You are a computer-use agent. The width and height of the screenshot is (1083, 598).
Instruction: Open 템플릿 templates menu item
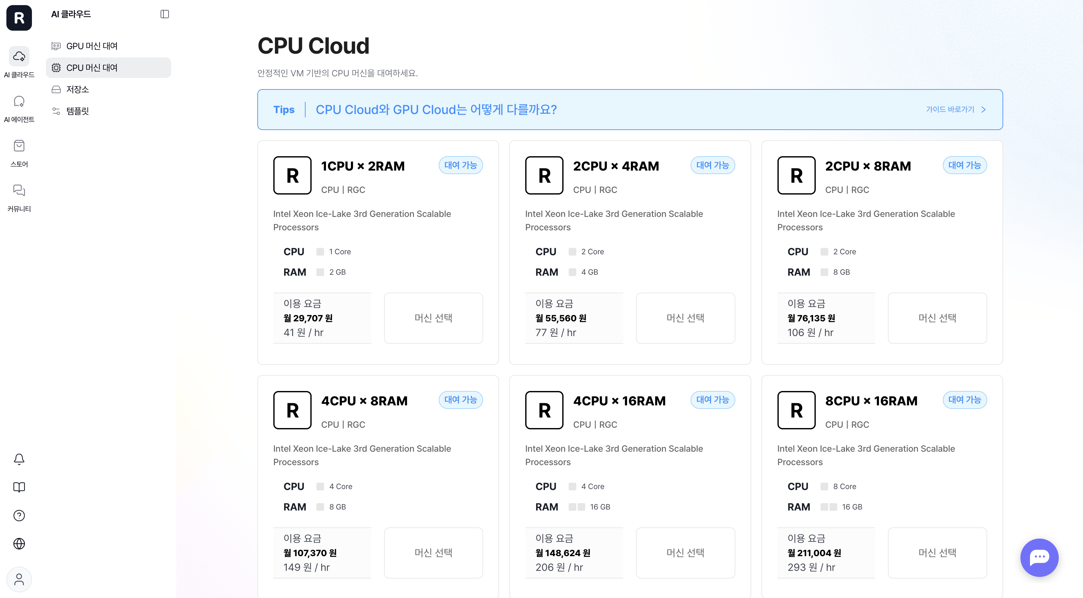click(109, 111)
